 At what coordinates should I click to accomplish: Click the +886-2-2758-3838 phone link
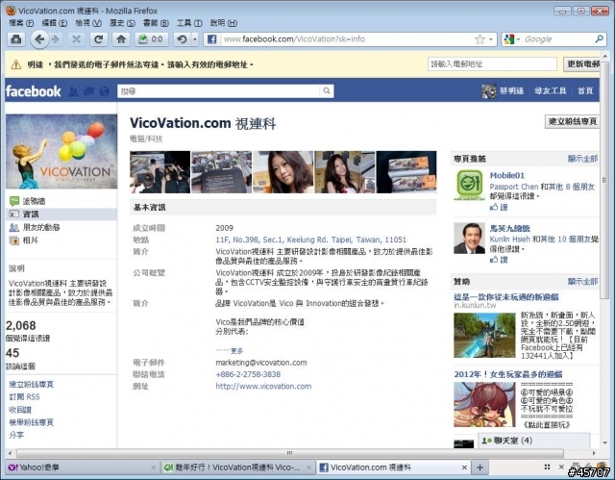[248, 374]
